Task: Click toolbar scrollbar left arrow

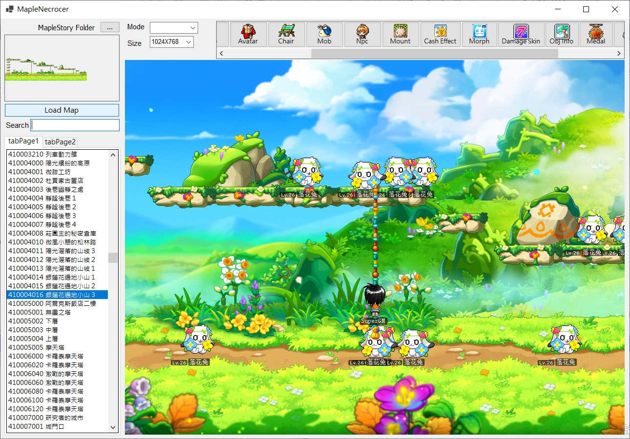Action: coord(222,54)
